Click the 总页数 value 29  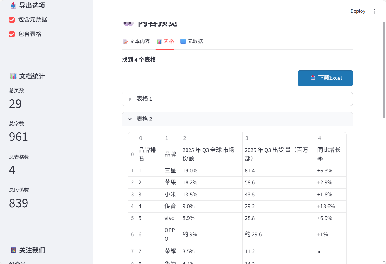(15, 104)
